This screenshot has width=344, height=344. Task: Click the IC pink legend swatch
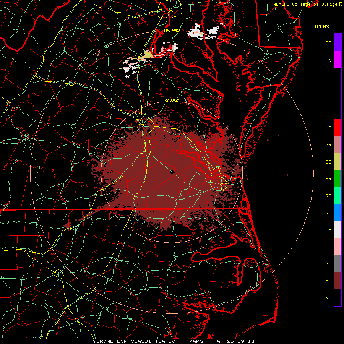[338, 247]
